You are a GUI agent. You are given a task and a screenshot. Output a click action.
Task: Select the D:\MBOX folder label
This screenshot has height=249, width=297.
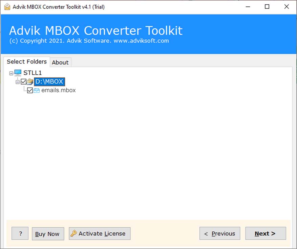coord(49,82)
